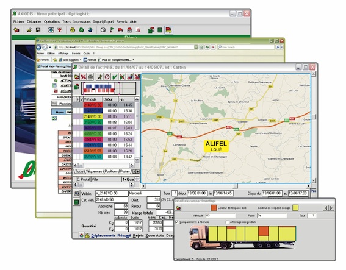Open Affichage menu in Internet Explorer

[x=63, y=54]
